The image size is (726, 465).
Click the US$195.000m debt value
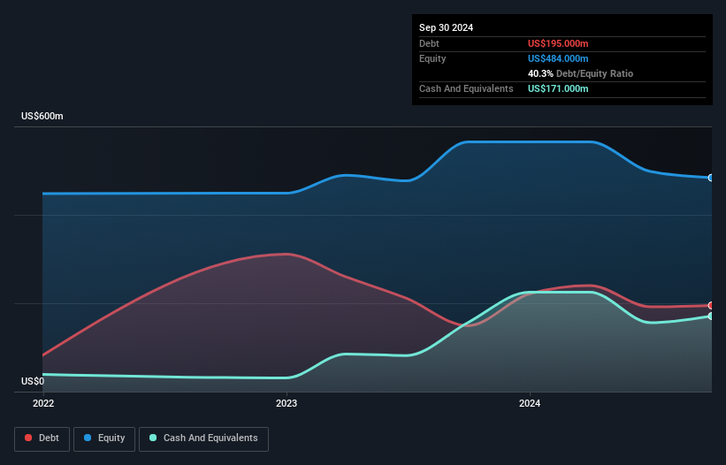pyautogui.click(x=558, y=43)
